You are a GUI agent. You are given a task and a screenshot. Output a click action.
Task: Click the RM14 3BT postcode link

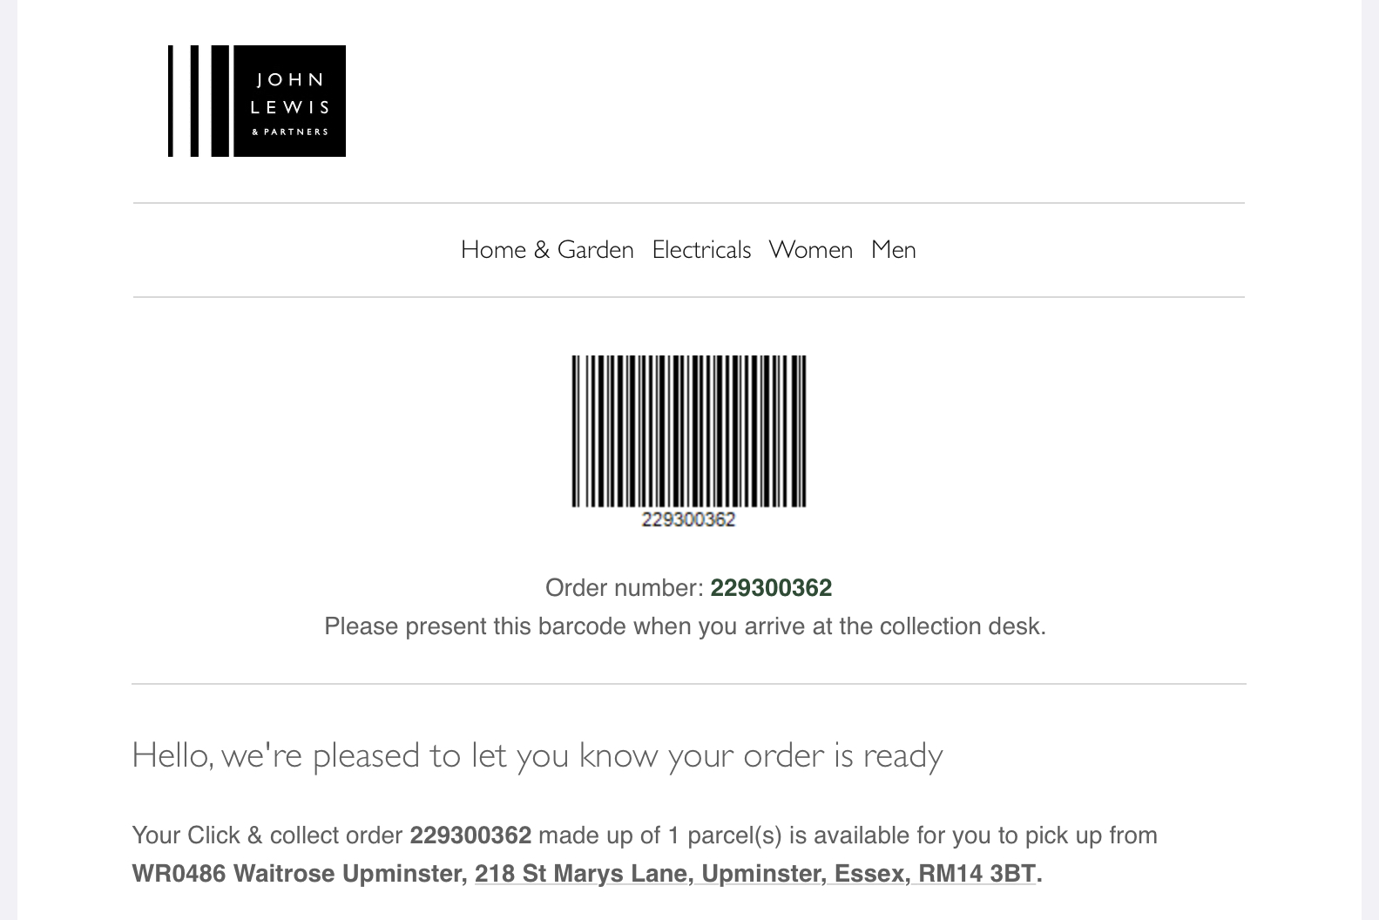(977, 874)
